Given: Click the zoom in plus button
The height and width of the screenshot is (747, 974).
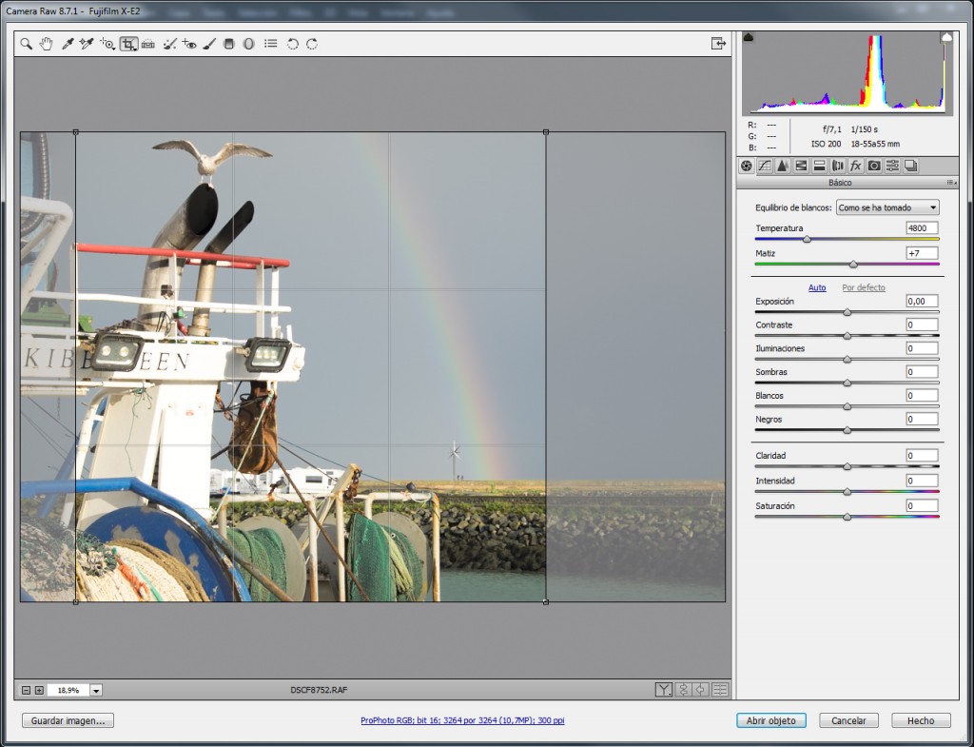Looking at the screenshot, I should tap(39, 690).
